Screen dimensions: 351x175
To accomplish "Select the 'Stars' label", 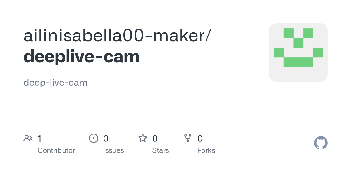I will (161, 150).
